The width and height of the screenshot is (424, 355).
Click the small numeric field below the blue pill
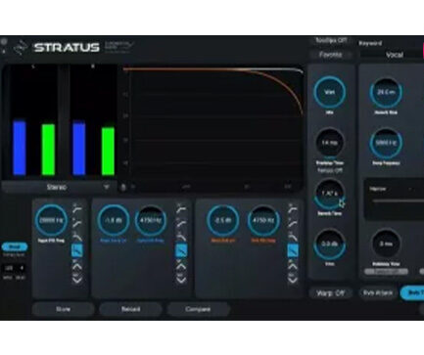[14, 268]
